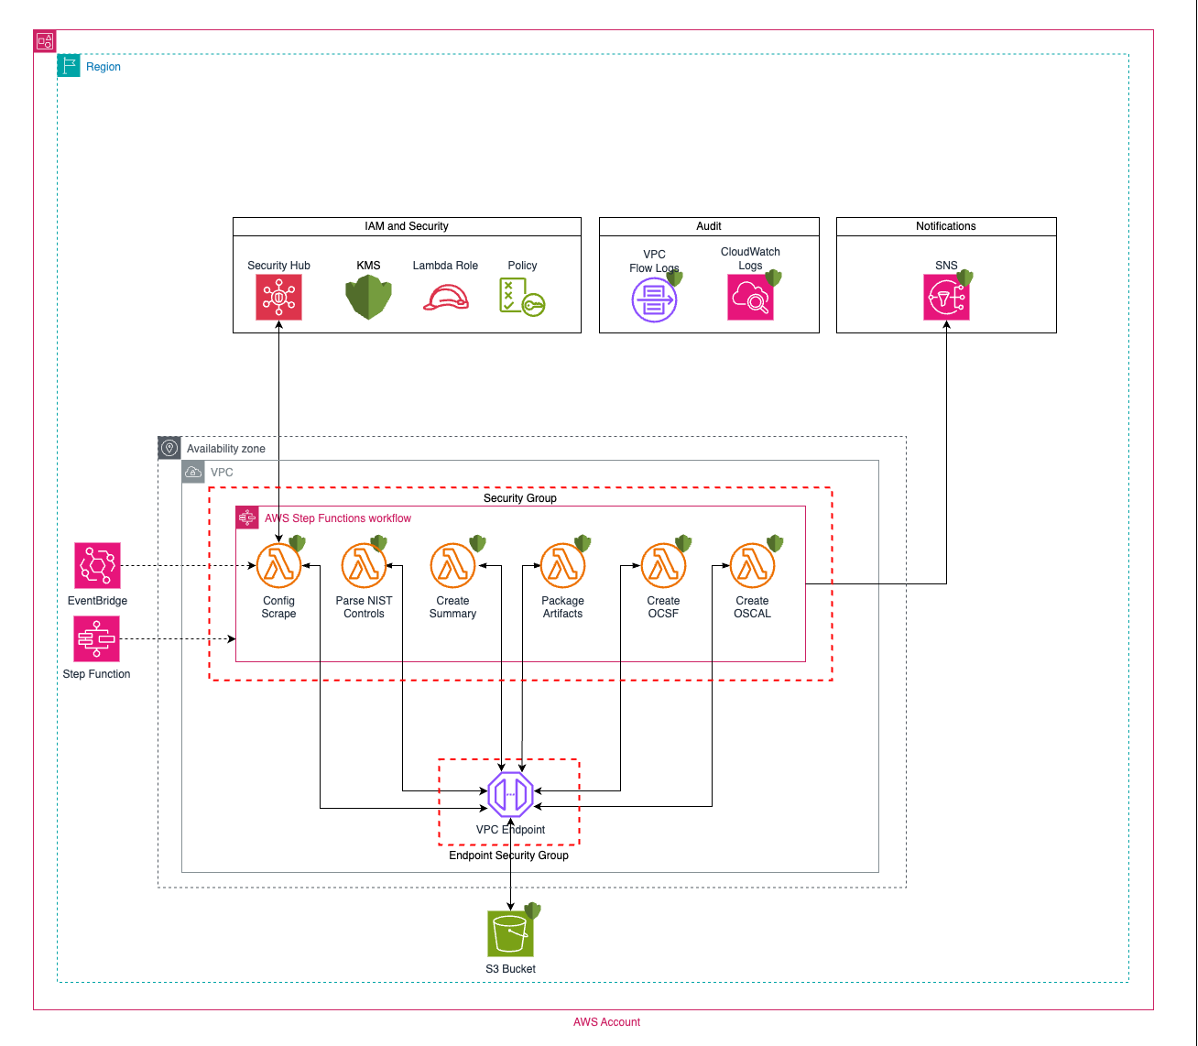Screen dimensions: 1198x1046
Task: Select the KMS label text
Action: [x=368, y=266]
